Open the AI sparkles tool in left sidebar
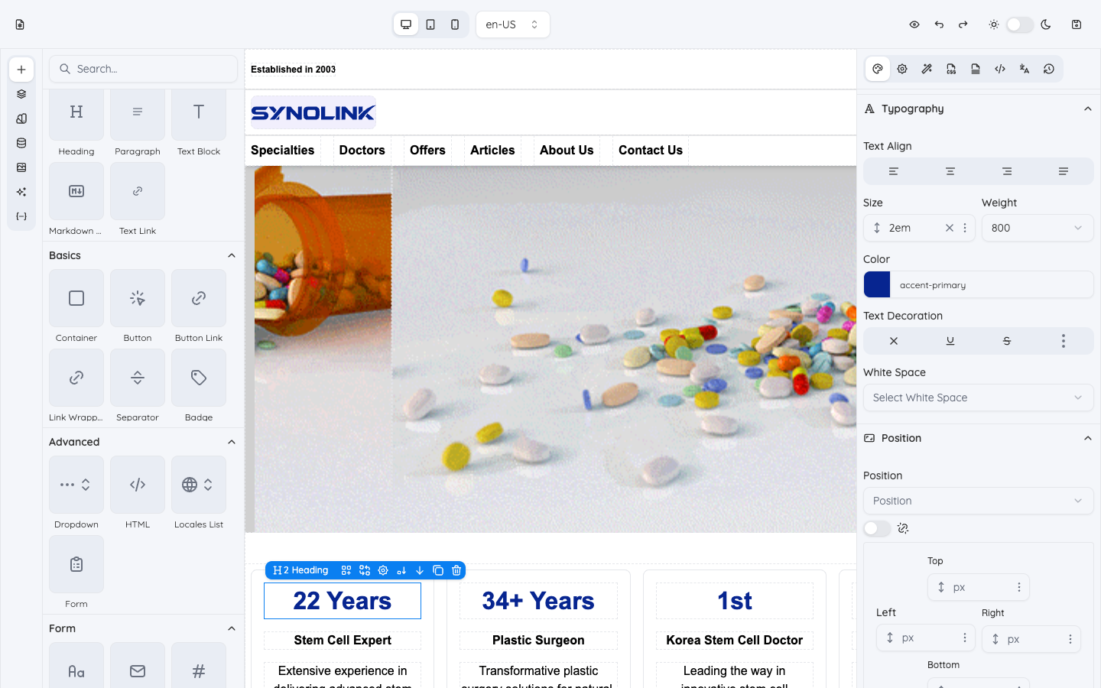The image size is (1101, 688). coord(21,192)
